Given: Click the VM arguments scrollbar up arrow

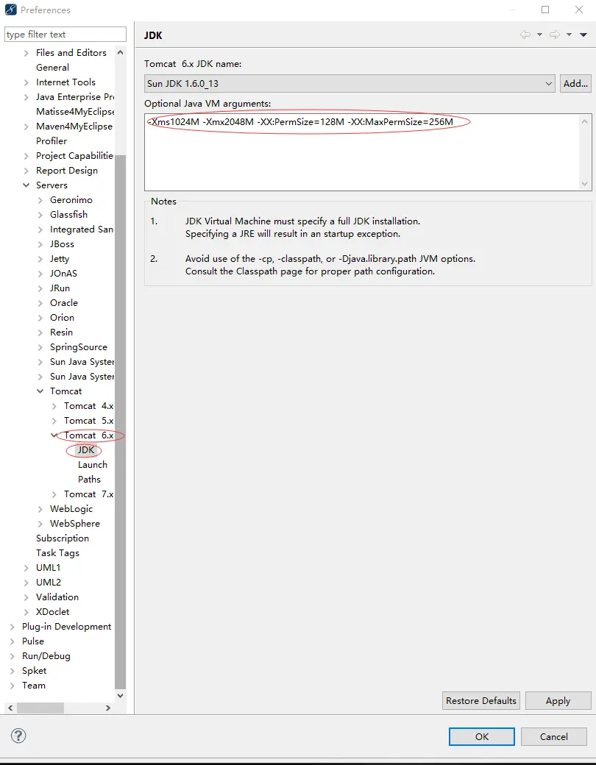Looking at the screenshot, I should (585, 121).
